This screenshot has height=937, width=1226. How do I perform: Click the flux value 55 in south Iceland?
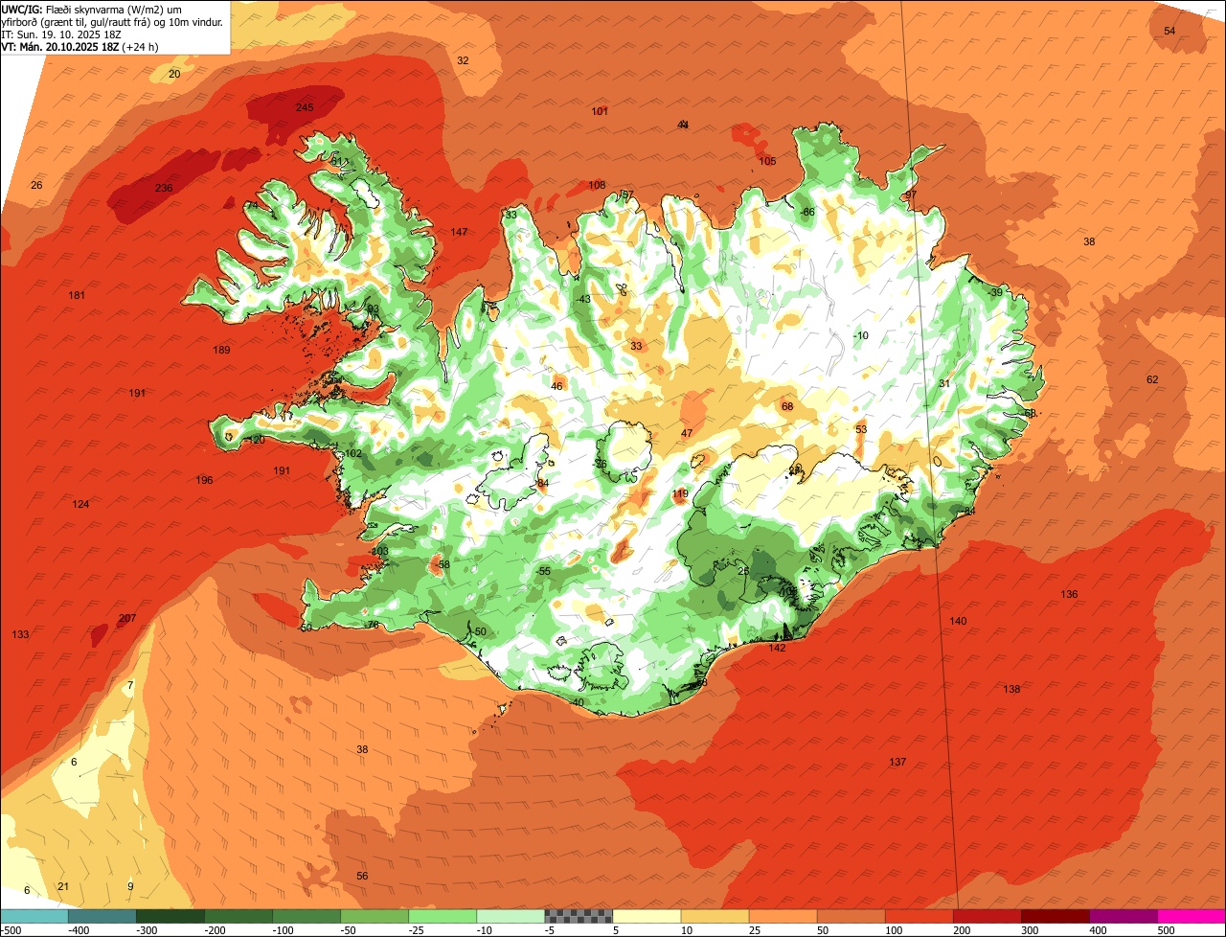coord(544,571)
